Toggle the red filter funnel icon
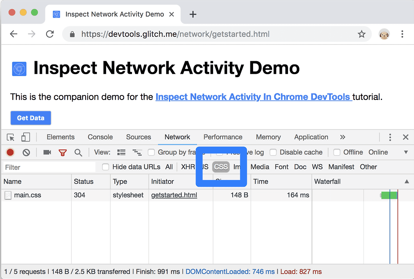The width and height of the screenshot is (414, 279). 62,153
